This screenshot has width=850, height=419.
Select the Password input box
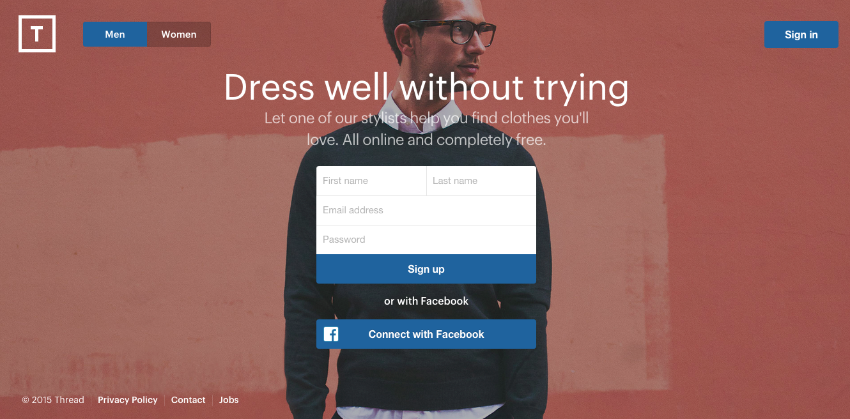click(x=426, y=240)
